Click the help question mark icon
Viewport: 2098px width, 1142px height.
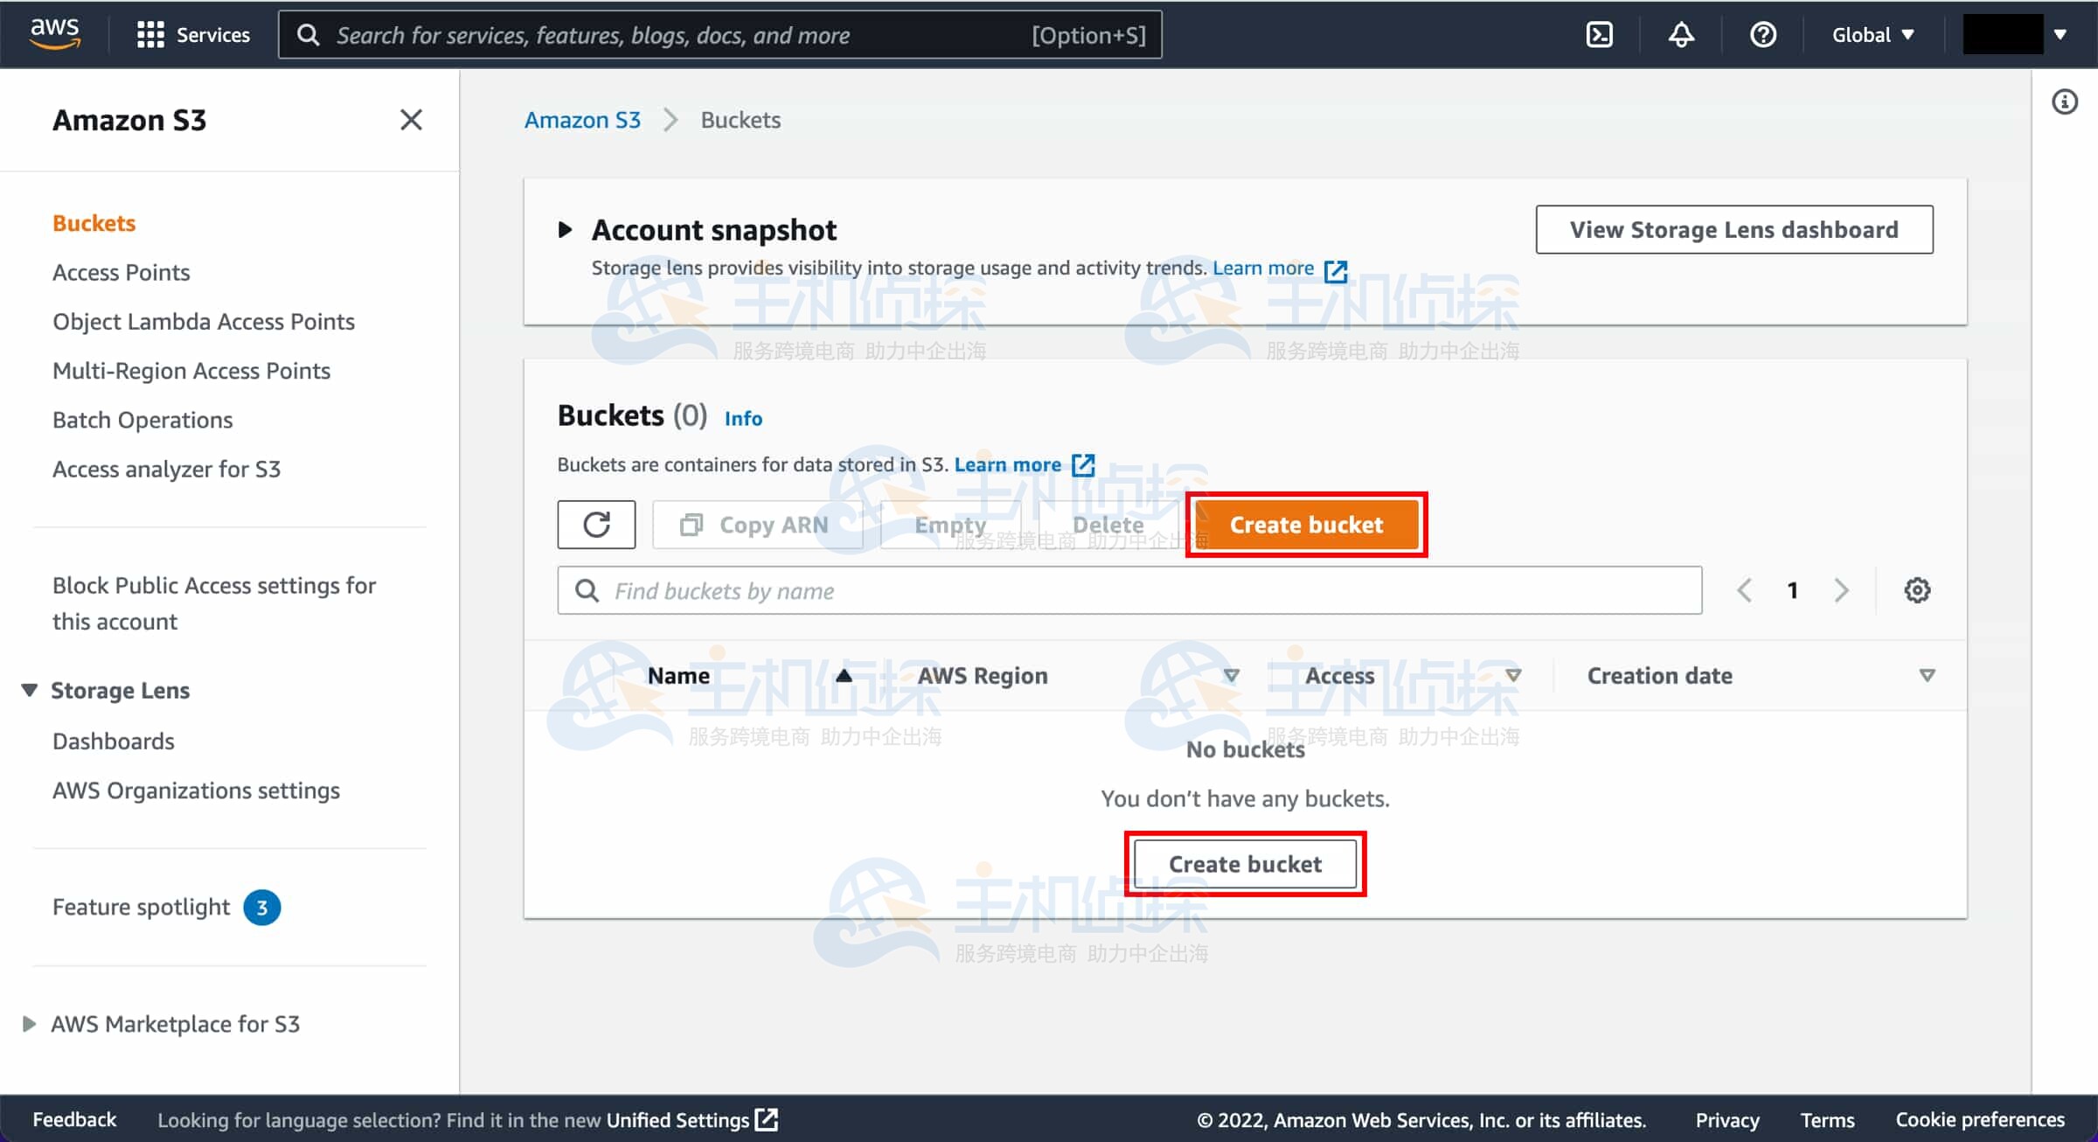pos(1762,35)
